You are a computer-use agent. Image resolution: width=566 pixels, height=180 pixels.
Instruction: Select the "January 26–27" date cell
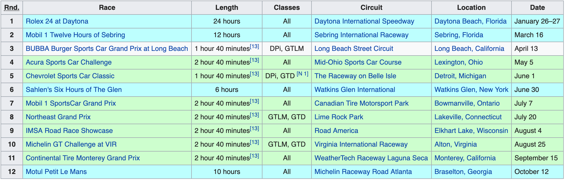pos(537,21)
